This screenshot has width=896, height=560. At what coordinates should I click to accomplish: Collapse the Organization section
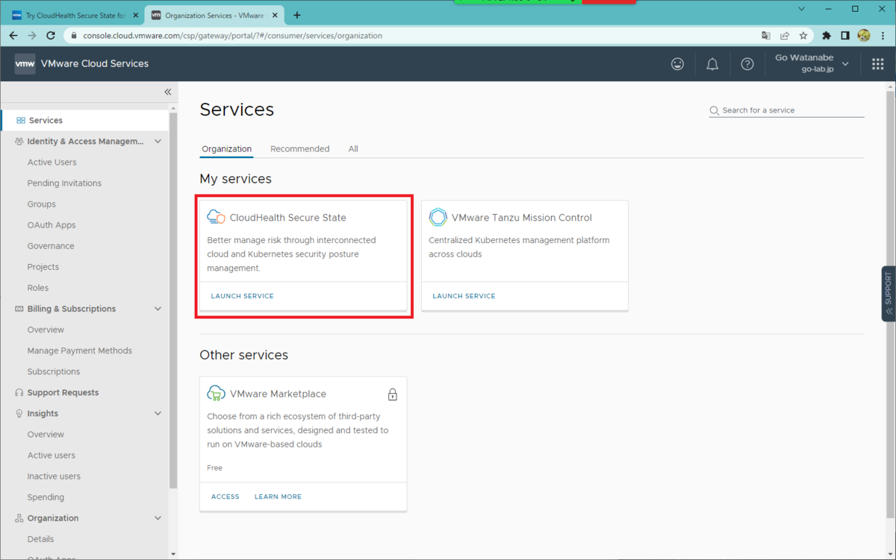158,518
